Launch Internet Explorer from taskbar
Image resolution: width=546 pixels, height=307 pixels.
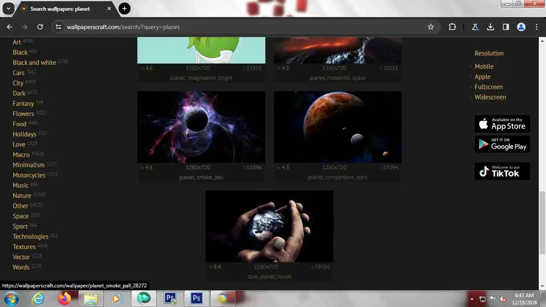pos(38,298)
